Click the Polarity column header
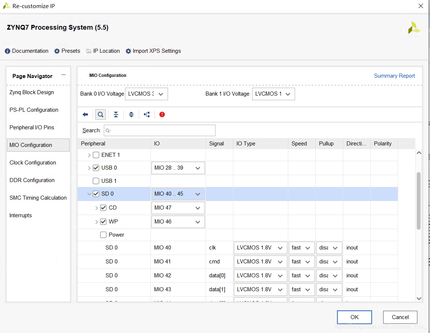The image size is (430, 333). coord(384,144)
